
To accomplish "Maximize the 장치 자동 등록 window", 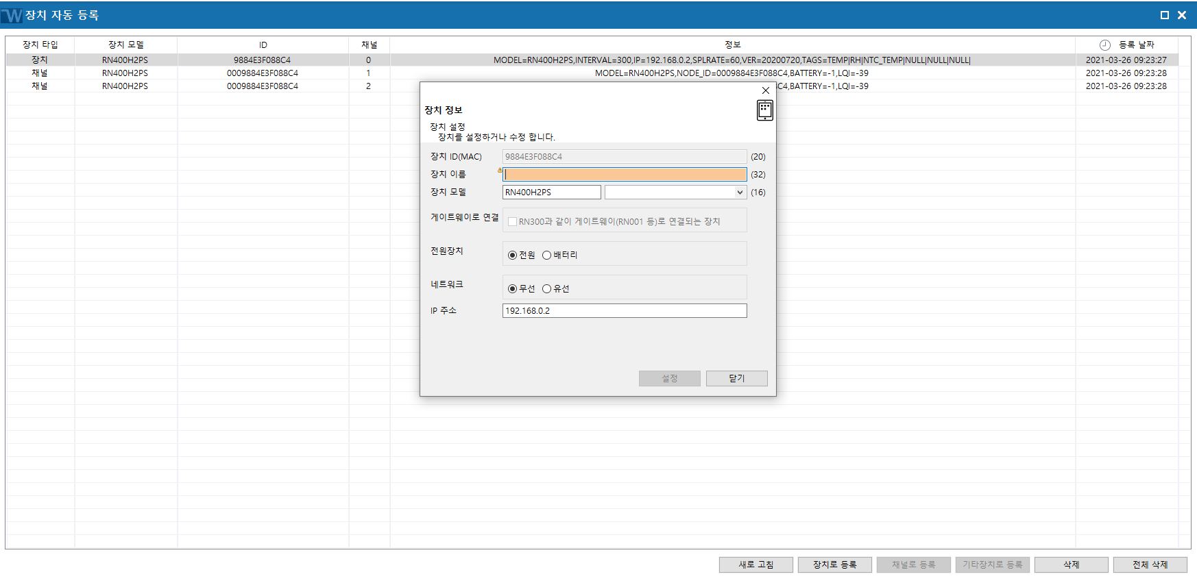I will click(1164, 15).
